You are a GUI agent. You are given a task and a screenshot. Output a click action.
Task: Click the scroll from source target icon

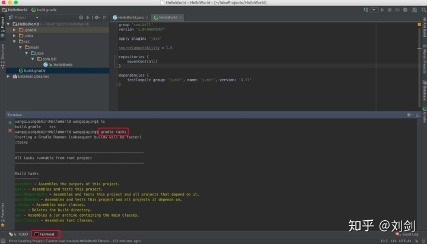tap(81, 17)
